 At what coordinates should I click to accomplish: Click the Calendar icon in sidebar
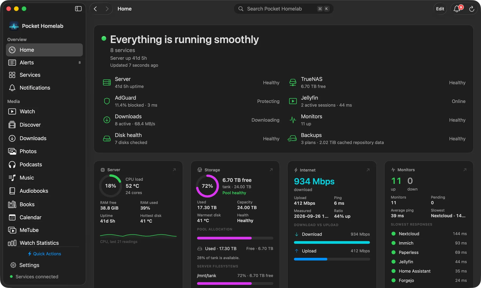point(12,218)
